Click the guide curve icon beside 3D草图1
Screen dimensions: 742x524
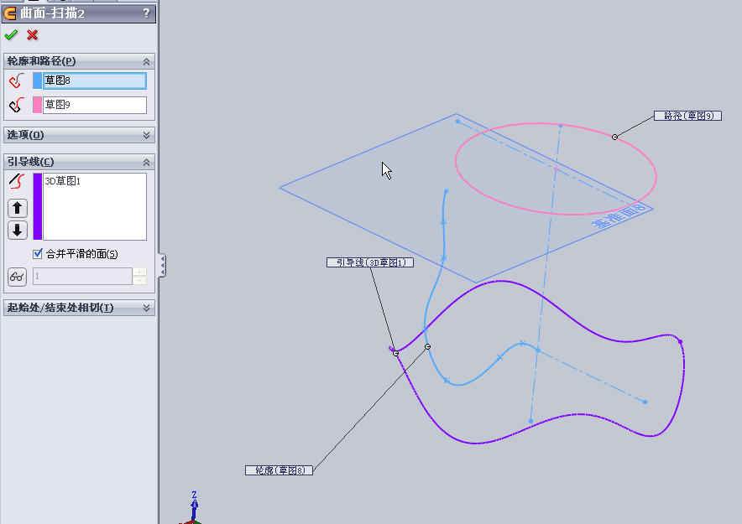tap(17, 181)
